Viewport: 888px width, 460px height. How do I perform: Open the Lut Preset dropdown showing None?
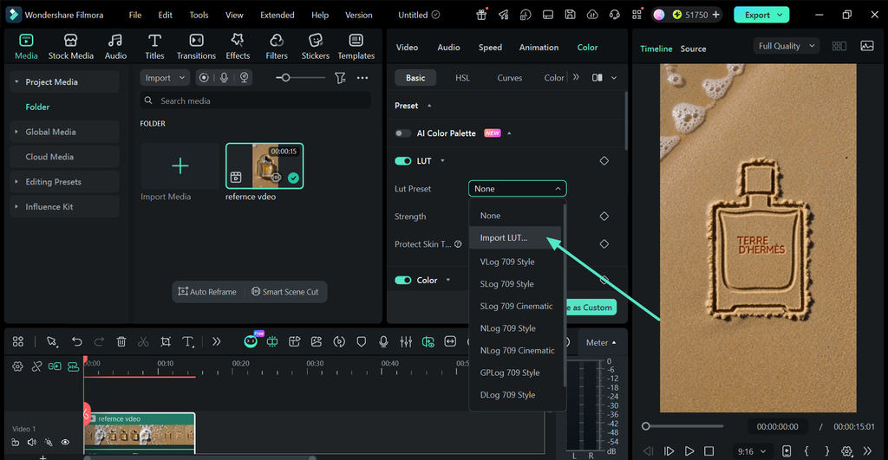point(517,188)
